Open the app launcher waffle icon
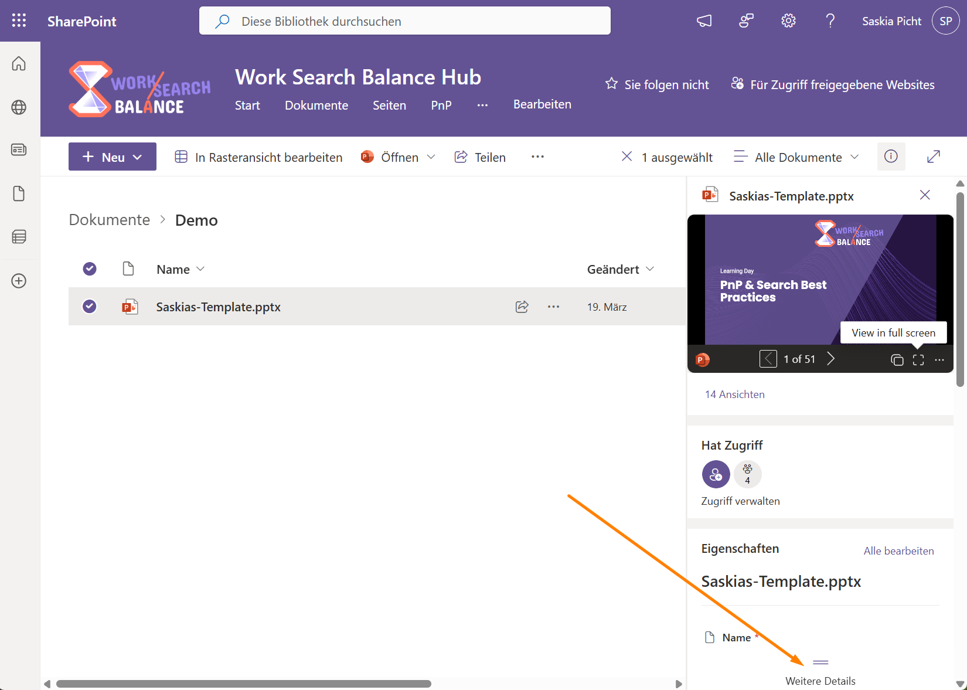Viewport: 967px width, 690px height. point(19,21)
